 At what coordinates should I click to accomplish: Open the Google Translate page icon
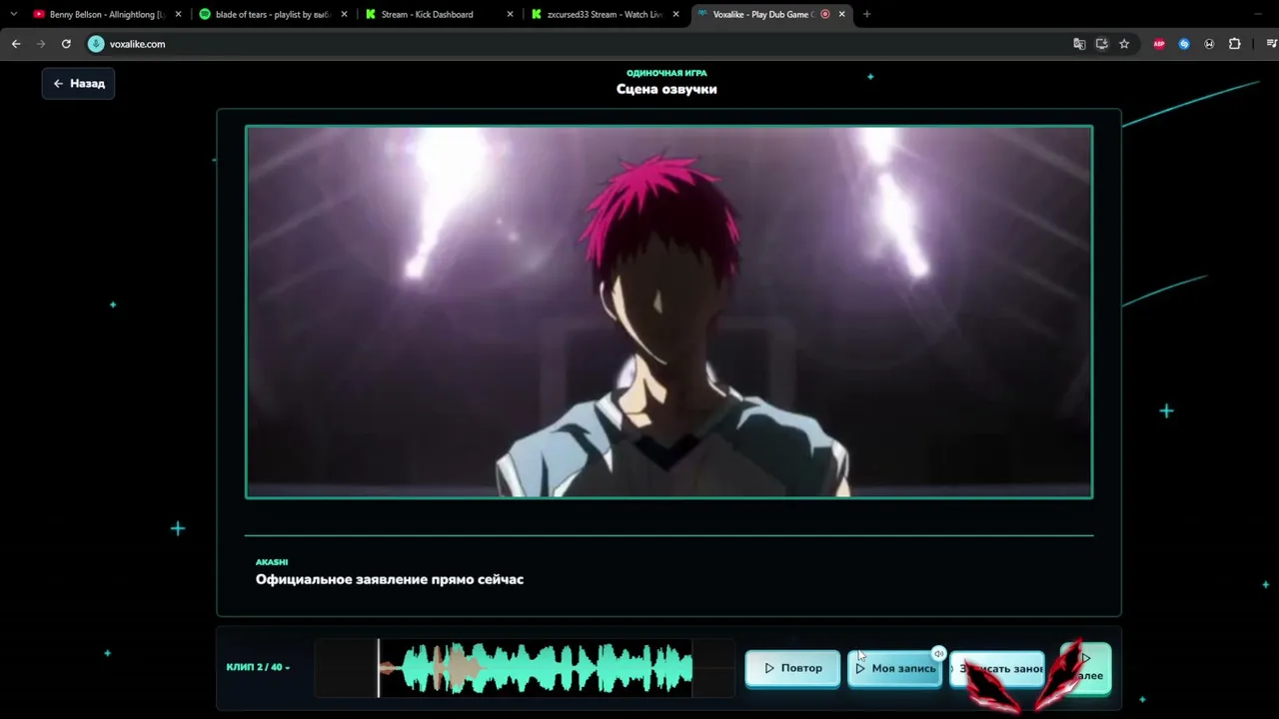pyautogui.click(x=1079, y=44)
